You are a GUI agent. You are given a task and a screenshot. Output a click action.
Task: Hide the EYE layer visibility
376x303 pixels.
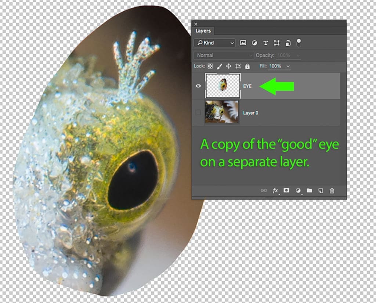pos(198,86)
